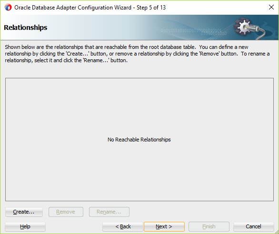This screenshot has width=279, height=234.
Task: Proceed with the Next > button
Action: pyautogui.click(x=164, y=226)
